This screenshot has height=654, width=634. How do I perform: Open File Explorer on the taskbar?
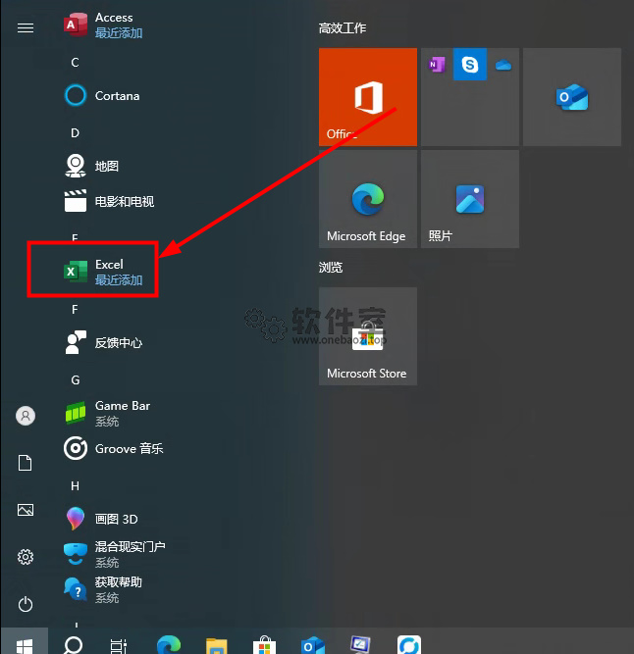click(x=216, y=645)
